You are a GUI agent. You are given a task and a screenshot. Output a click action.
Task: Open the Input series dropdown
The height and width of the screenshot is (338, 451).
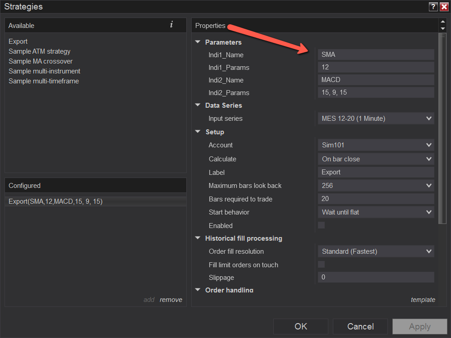tap(376, 119)
